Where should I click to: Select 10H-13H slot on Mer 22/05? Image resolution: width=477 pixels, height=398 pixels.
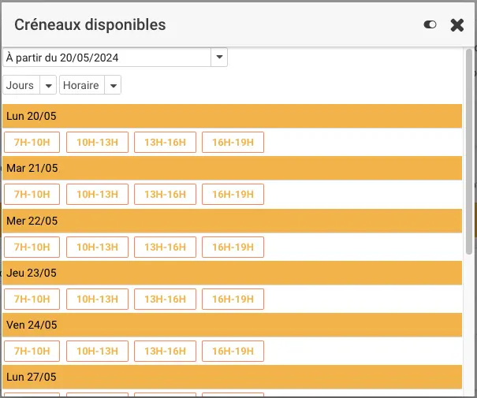[97, 247]
